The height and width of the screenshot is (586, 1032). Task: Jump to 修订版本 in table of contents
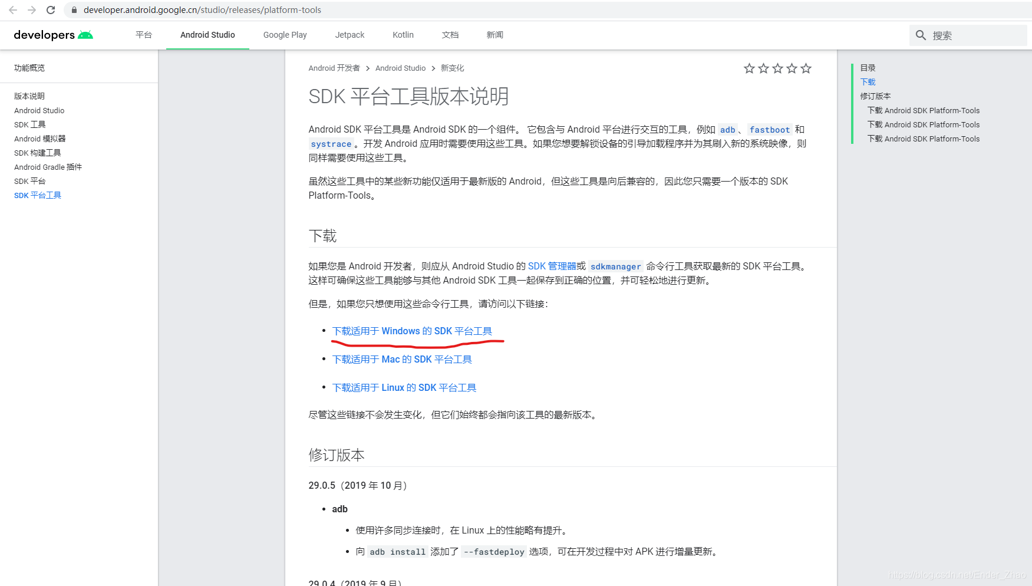(x=875, y=96)
